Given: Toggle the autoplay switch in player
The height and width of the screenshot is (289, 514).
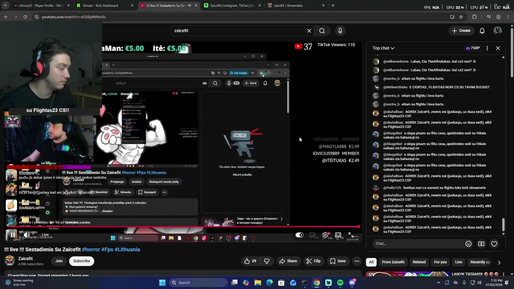Looking at the screenshot, I should click(300, 235).
